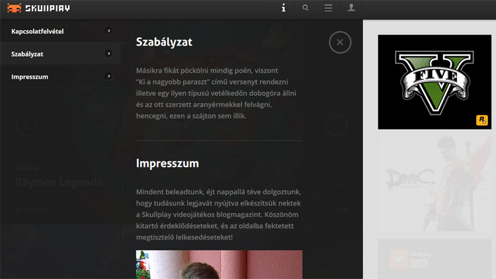The width and height of the screenshot is (496, 279).
Task: Click the arrow next to Szabályzat
Action: tap(108, 54)
